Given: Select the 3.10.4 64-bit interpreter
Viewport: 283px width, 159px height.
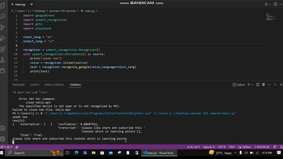Looking at the screenshot, I should pos(262,147).
